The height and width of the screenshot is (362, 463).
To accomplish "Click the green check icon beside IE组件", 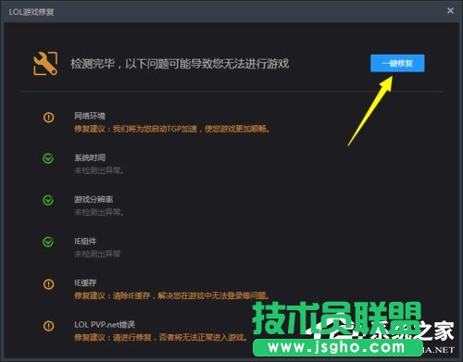I will [48, 242].
